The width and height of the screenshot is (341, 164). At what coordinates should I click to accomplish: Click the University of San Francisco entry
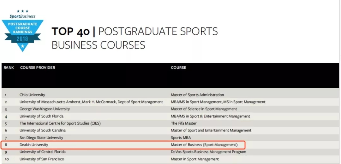(x=42, y=159)
